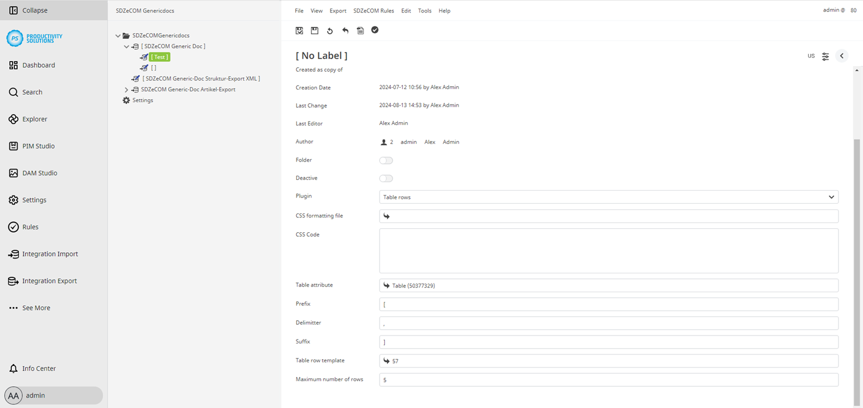Click the save-and-validate toolbar icon
This screenshot has height=408, width=863.
[299, 30]
